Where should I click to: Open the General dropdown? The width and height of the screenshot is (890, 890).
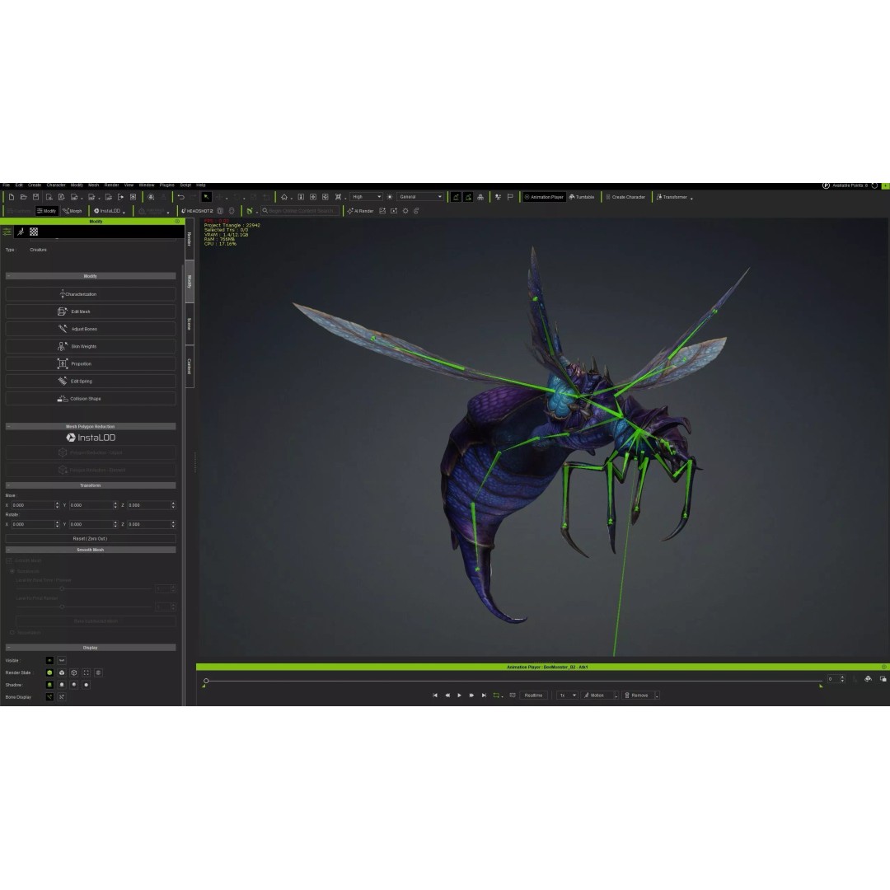(420, 197)
